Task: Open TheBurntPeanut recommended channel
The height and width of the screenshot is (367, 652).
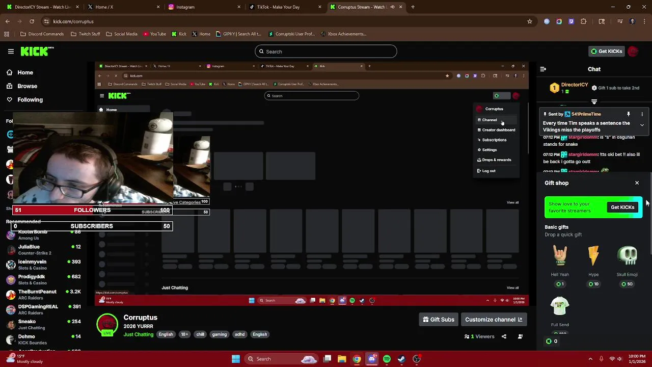Action: click(43, 295)
